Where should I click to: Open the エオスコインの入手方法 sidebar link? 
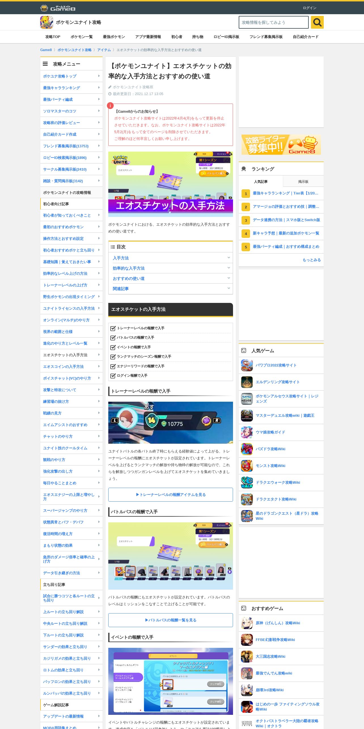pyautogui.click(x=64, y=366)
